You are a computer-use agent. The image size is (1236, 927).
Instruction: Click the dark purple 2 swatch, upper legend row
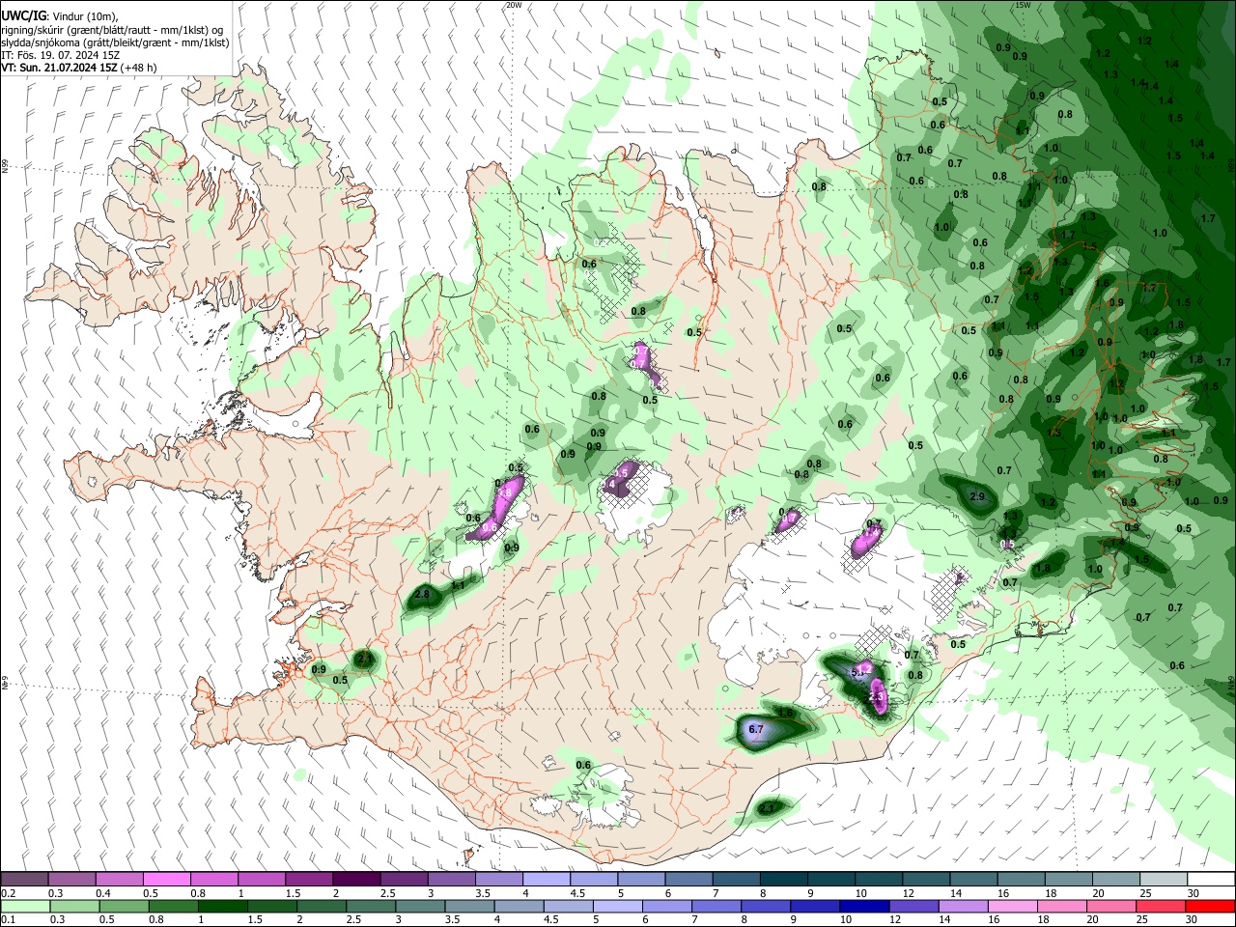tap(355, 879)
